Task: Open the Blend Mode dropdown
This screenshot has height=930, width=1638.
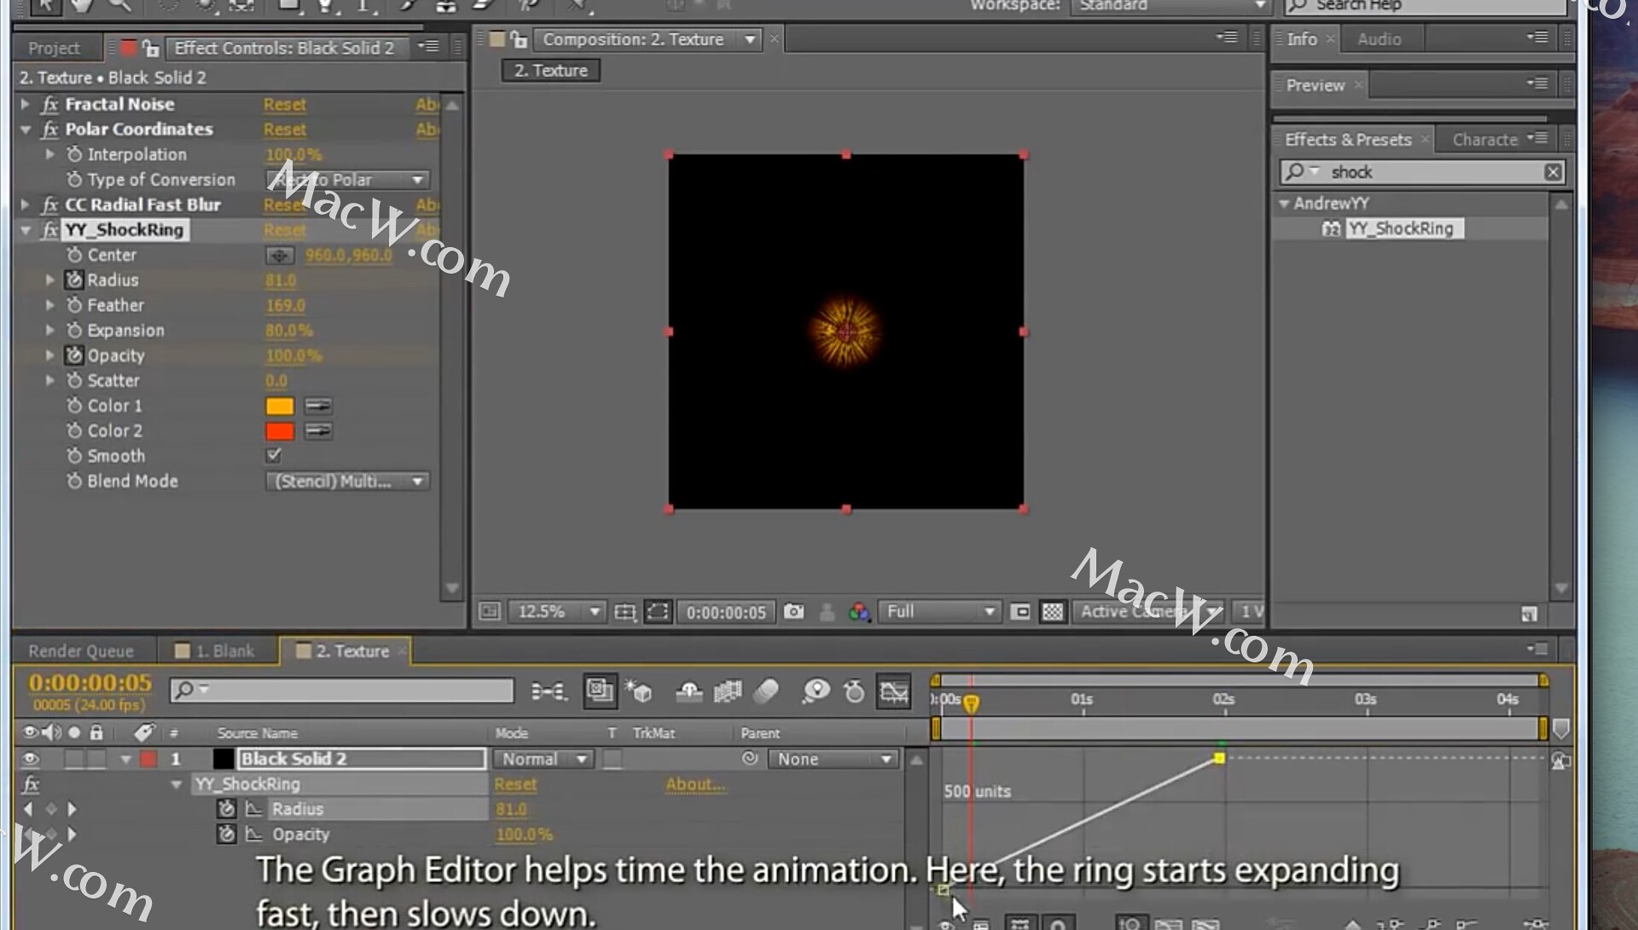Action: click(347, 482)
